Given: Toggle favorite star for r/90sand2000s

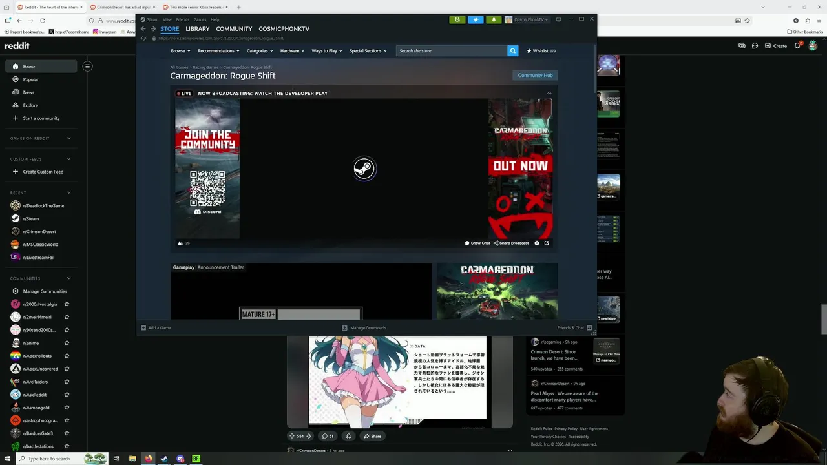Looking at the screenshot, I should tap(67, 330).
